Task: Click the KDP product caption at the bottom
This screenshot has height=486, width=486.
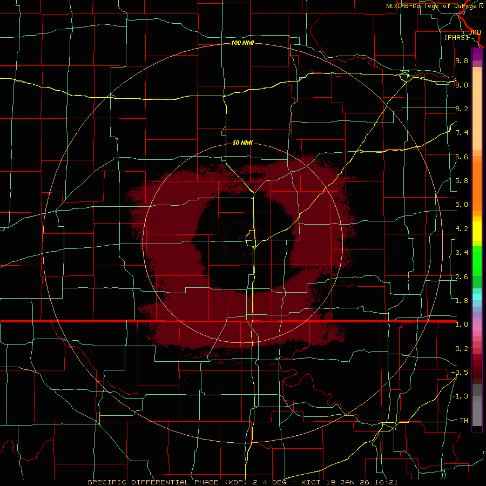Action: click(x=242, y=482)
